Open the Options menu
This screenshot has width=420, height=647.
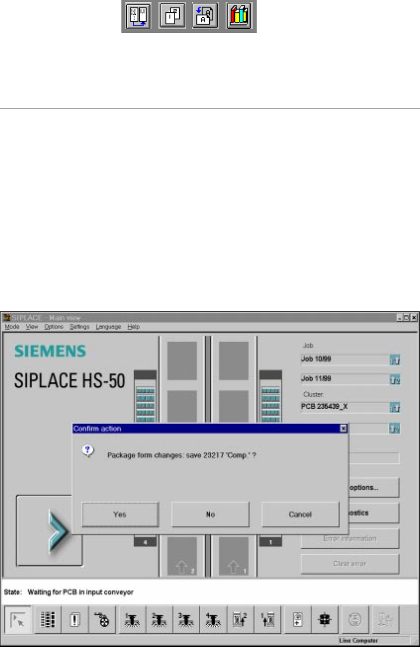click(54, 327)
